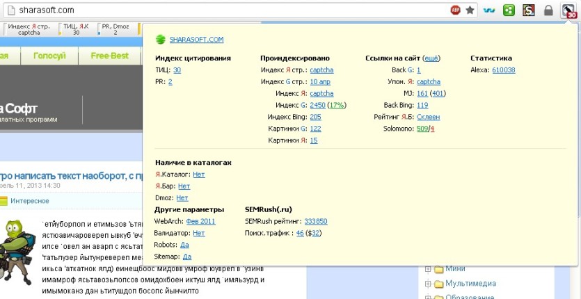This screenshot has width=581, height=299.
Task: Open the blue wave extension icon
Action: tap(489, 10)
